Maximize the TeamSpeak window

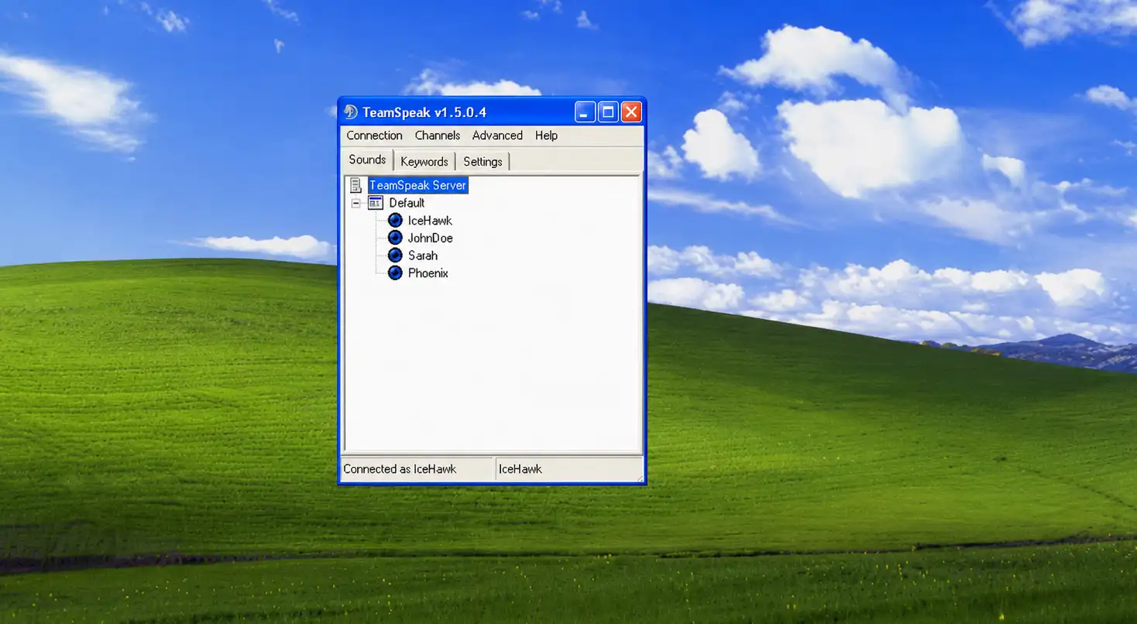(x=608, y=112)
